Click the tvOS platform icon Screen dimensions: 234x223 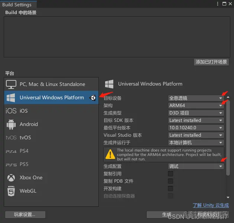pyautogui.click(x=11, y=137)
